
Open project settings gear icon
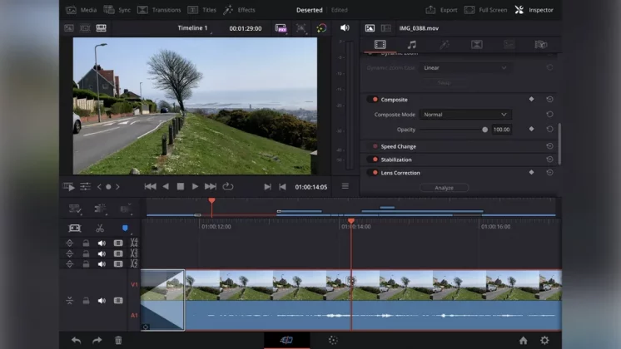[x=544, y=340]
